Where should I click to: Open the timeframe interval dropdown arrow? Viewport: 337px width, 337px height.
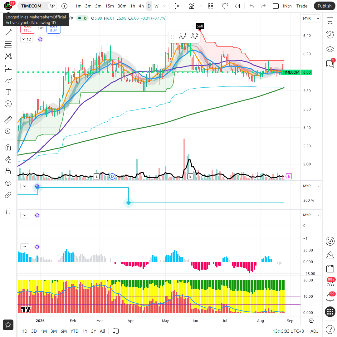coord(164,6)
